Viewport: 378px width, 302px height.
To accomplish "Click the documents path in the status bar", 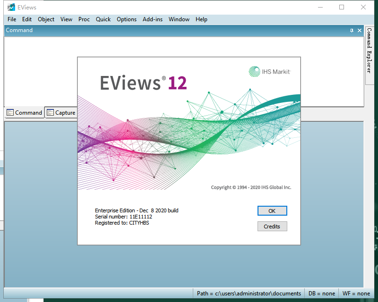I will coord(249,293).
